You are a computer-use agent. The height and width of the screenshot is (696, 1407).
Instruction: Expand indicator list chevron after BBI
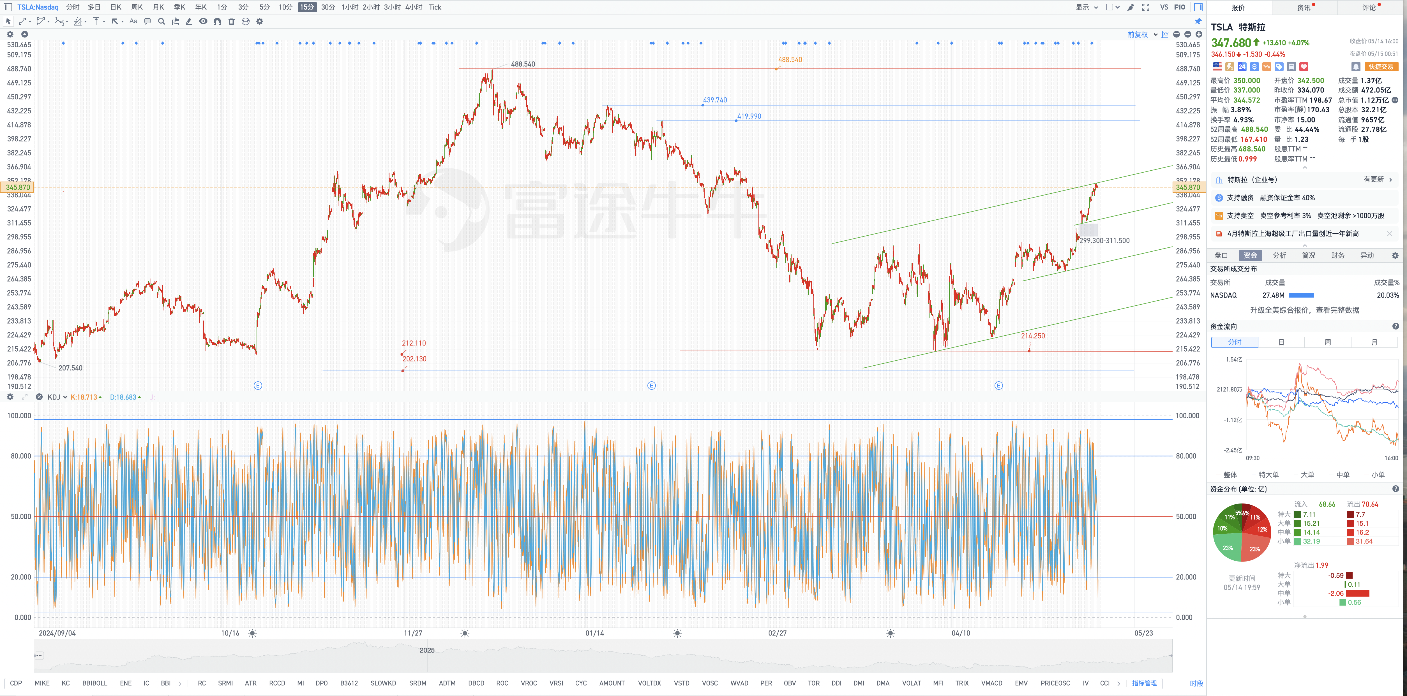coord(180,683)
